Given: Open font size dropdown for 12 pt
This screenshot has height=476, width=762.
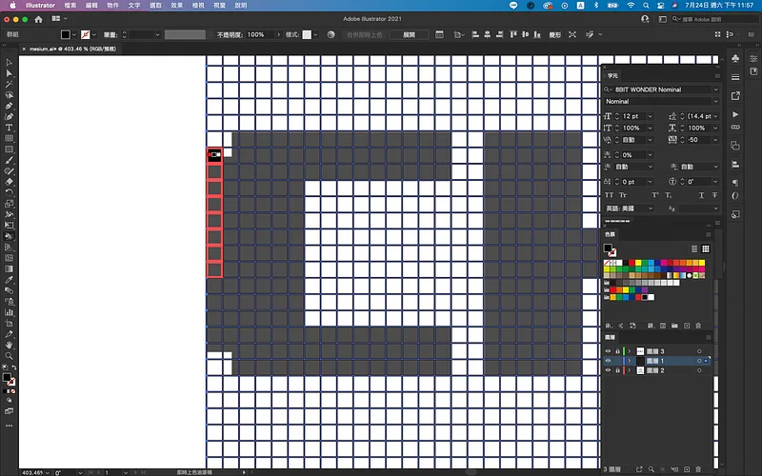Looking at the screenshot, I should (651, 116).
